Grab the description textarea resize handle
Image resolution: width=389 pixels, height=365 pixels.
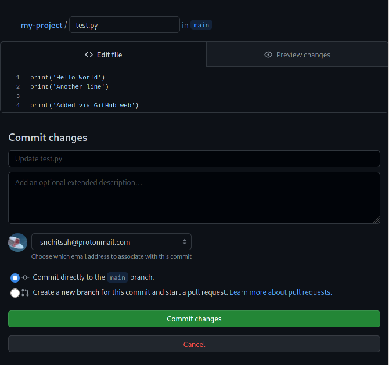[x=376, y=220]
